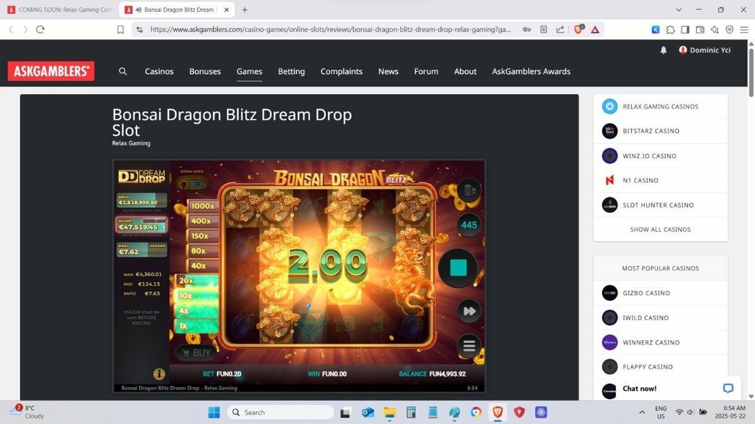Close the Bonsai Dragon Blitz browser tab

[x=226, y=10]
